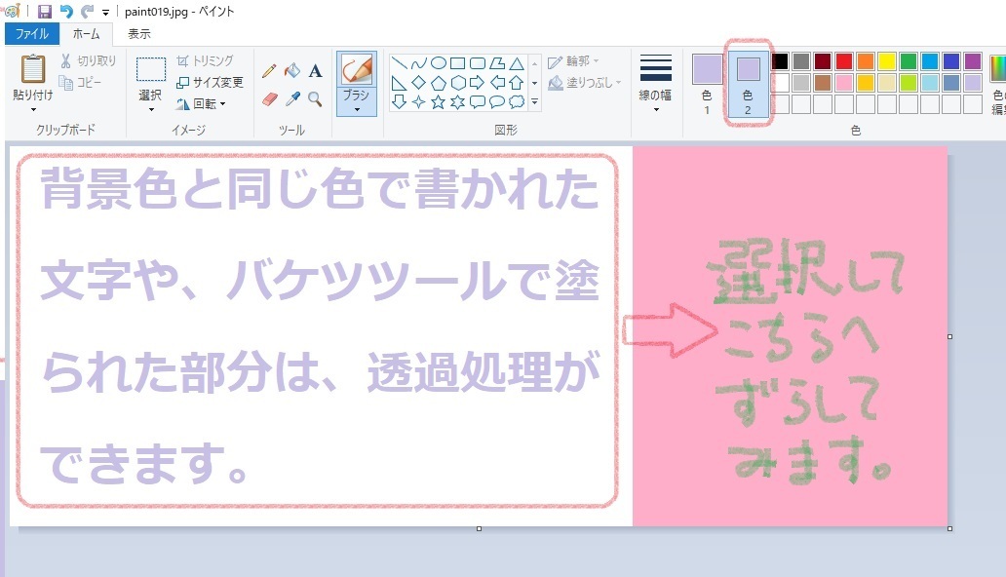Open the ファイル menu
Viewport: 1006px width, 577px height.
31,34
